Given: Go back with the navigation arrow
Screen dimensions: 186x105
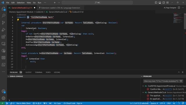Looking at the screenshot, I should [x=55, y=3].
